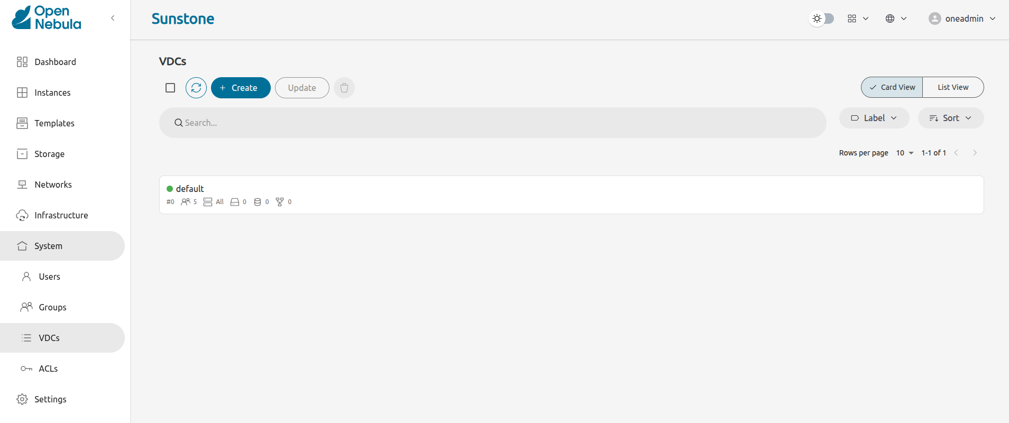This screenshot has width=1009, height=423.
Task: Click the OpenNebula logo
Action: tap(47, 18)
